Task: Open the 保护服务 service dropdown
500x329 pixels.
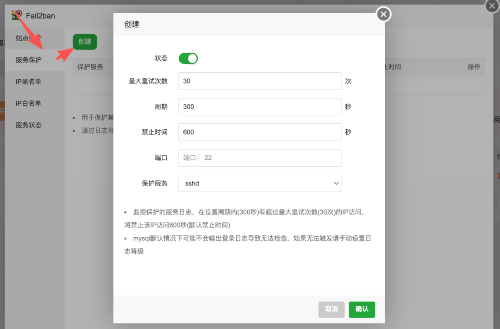Action: point(259,183)
